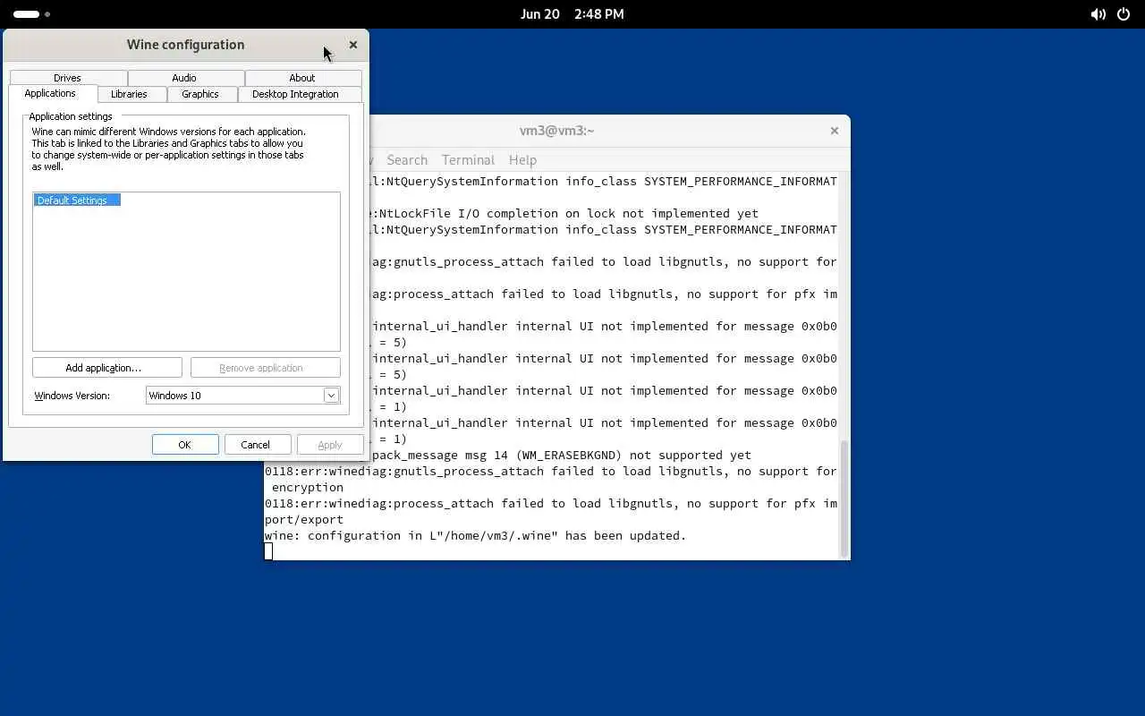Click the greyed Apply button
This screenshot has width=1145, height=716.
tap(329, 445)
